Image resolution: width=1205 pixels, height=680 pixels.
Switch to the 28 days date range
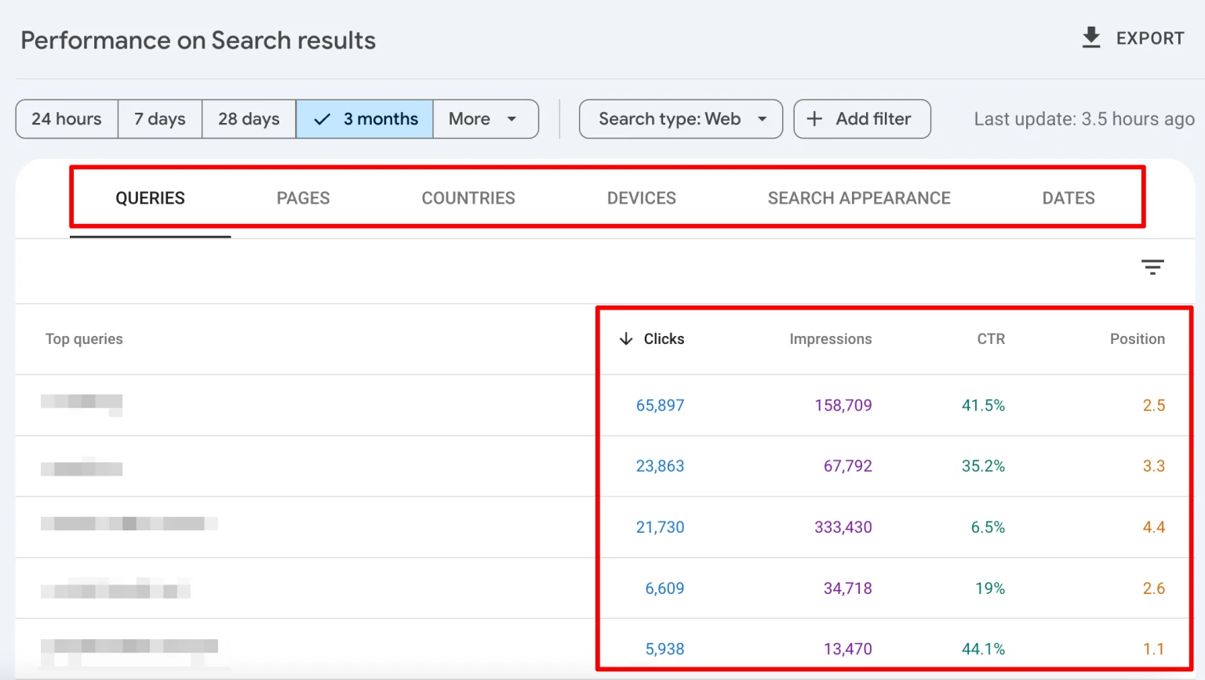[x=249, y=118]
